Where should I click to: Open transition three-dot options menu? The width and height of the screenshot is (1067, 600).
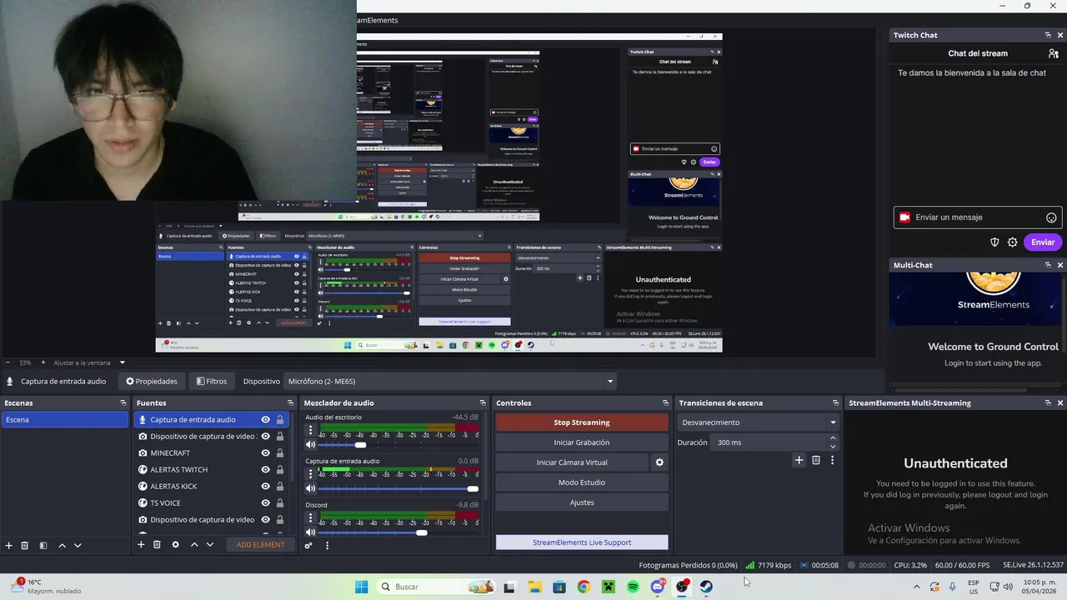click(x=832, y=460)
